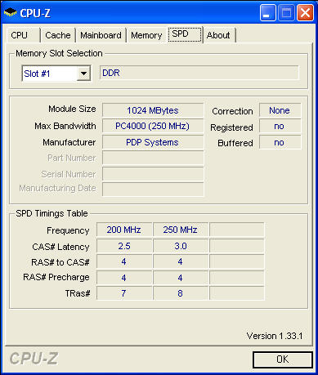The image size is (318, 375).
Task: Click the empty Serial Number field
Action: click(153, 174)
